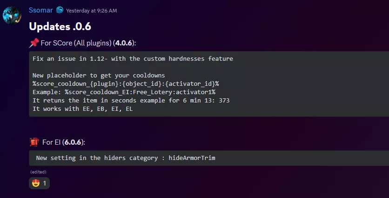This screenshot has height=198, width=389.
Task: Click Ssomar's profile avatar
Action: pos(12,15)
